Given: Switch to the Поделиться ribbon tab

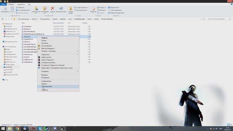Looking at the screenshot, I should coord(21,4).
